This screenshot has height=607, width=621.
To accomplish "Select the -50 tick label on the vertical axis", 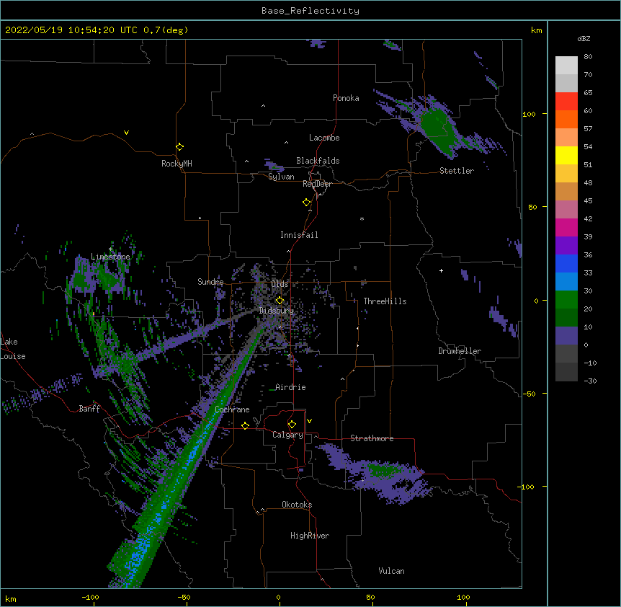I will [x=529, y=394].
